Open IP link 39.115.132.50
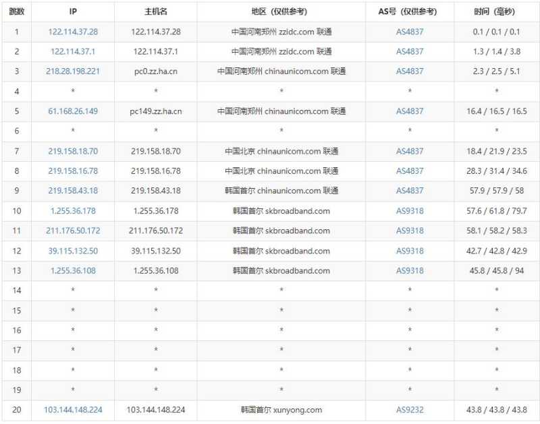The width and height of the screenshot is (540, 424). tap(73, 251)
